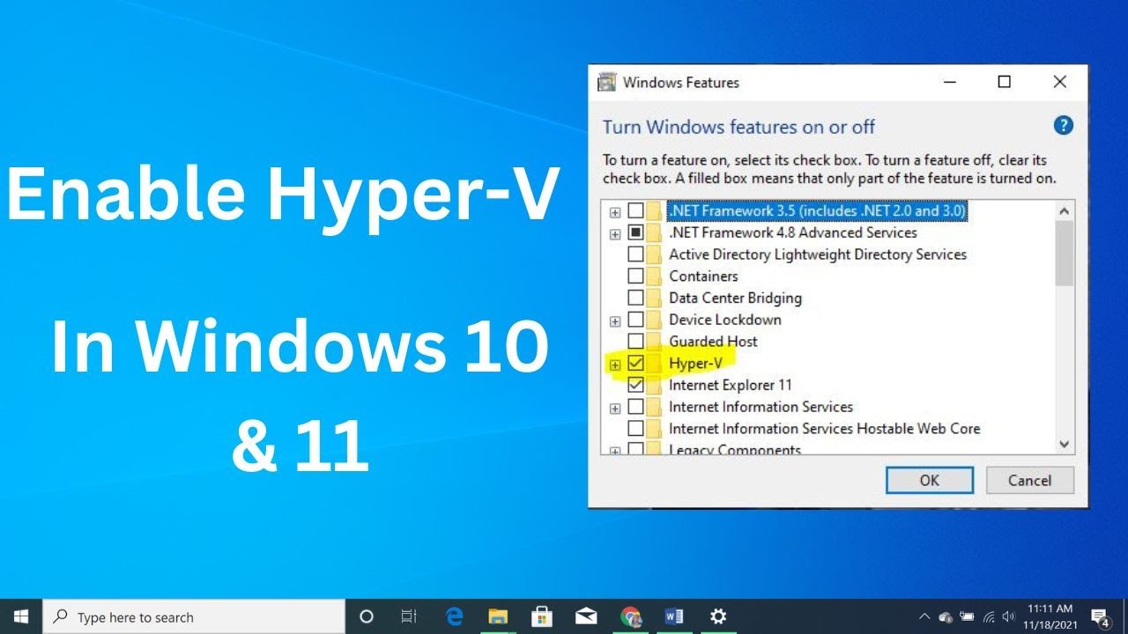The width and height of the screenshot is (1128, 634).
Task: Click the features list scrollbar thumb
Action: pos(1065,253)
